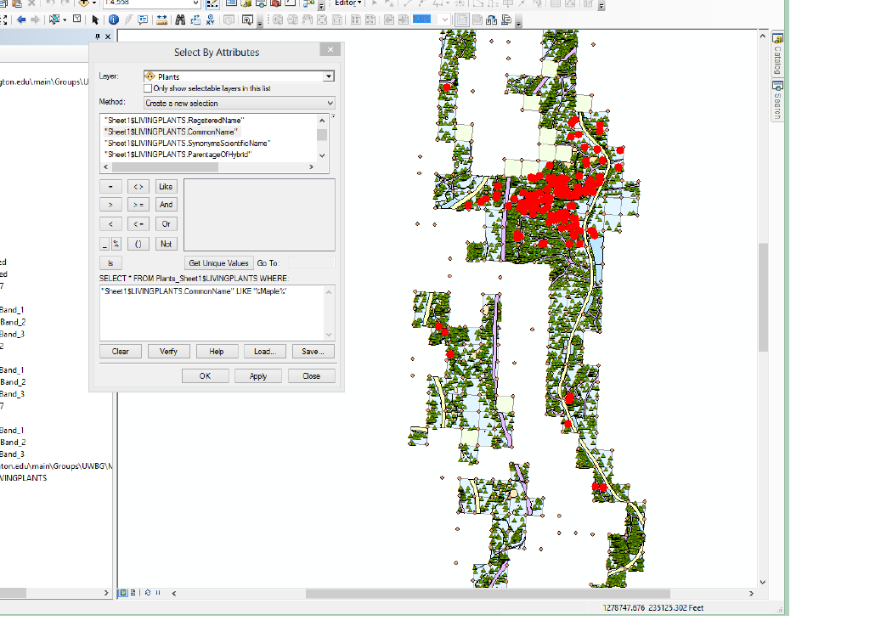Screen dimensions: 881x643
Task: Toggle Draft Mode on the layout toolbar
Action: coord(462,20)
